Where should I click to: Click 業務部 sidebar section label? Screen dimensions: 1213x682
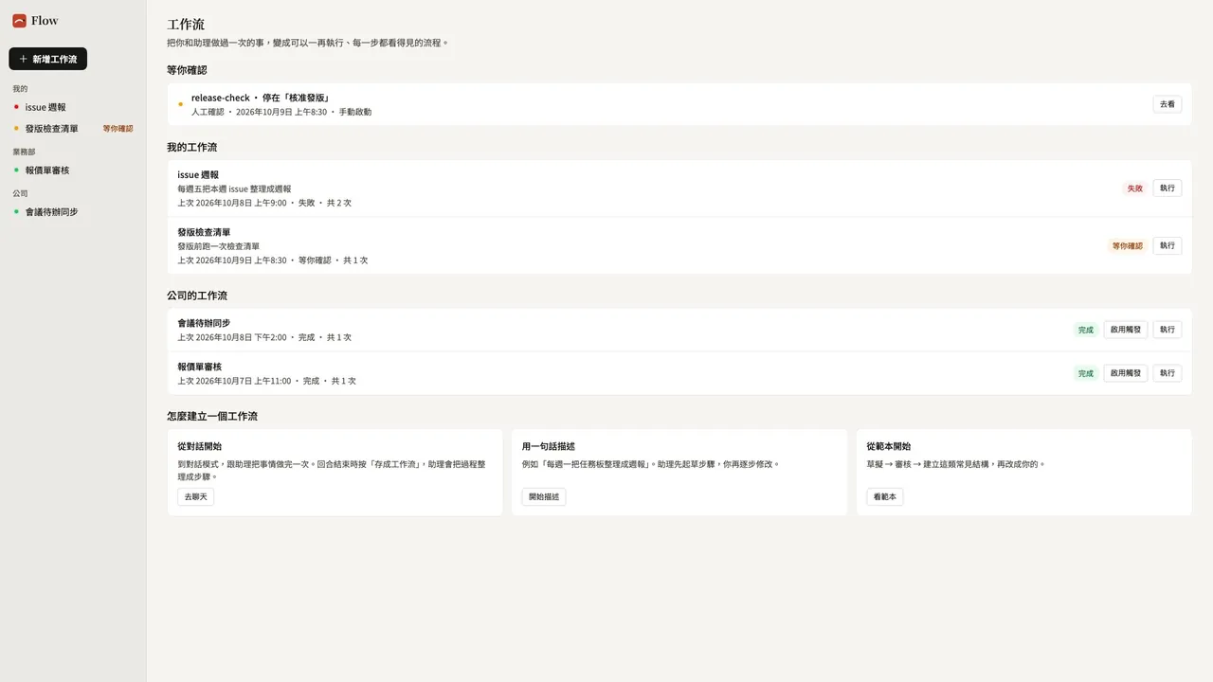pos(24,152)
